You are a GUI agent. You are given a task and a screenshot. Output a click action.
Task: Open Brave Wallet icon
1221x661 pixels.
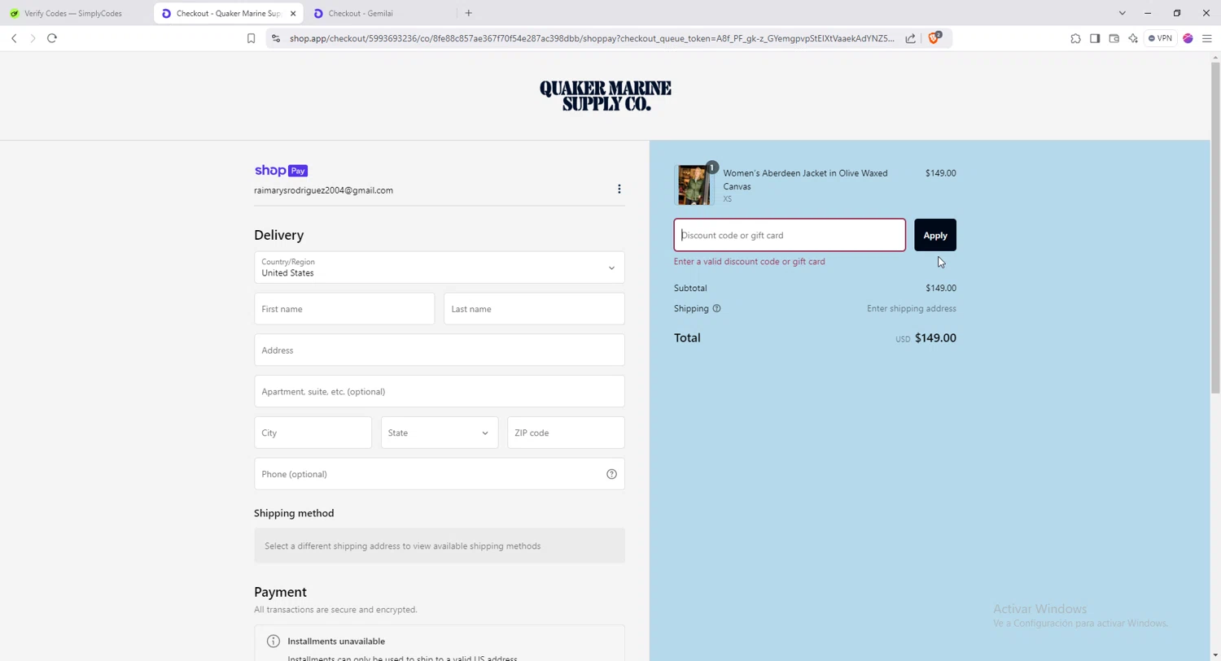pyautogui.click(x=1114, y=38)
